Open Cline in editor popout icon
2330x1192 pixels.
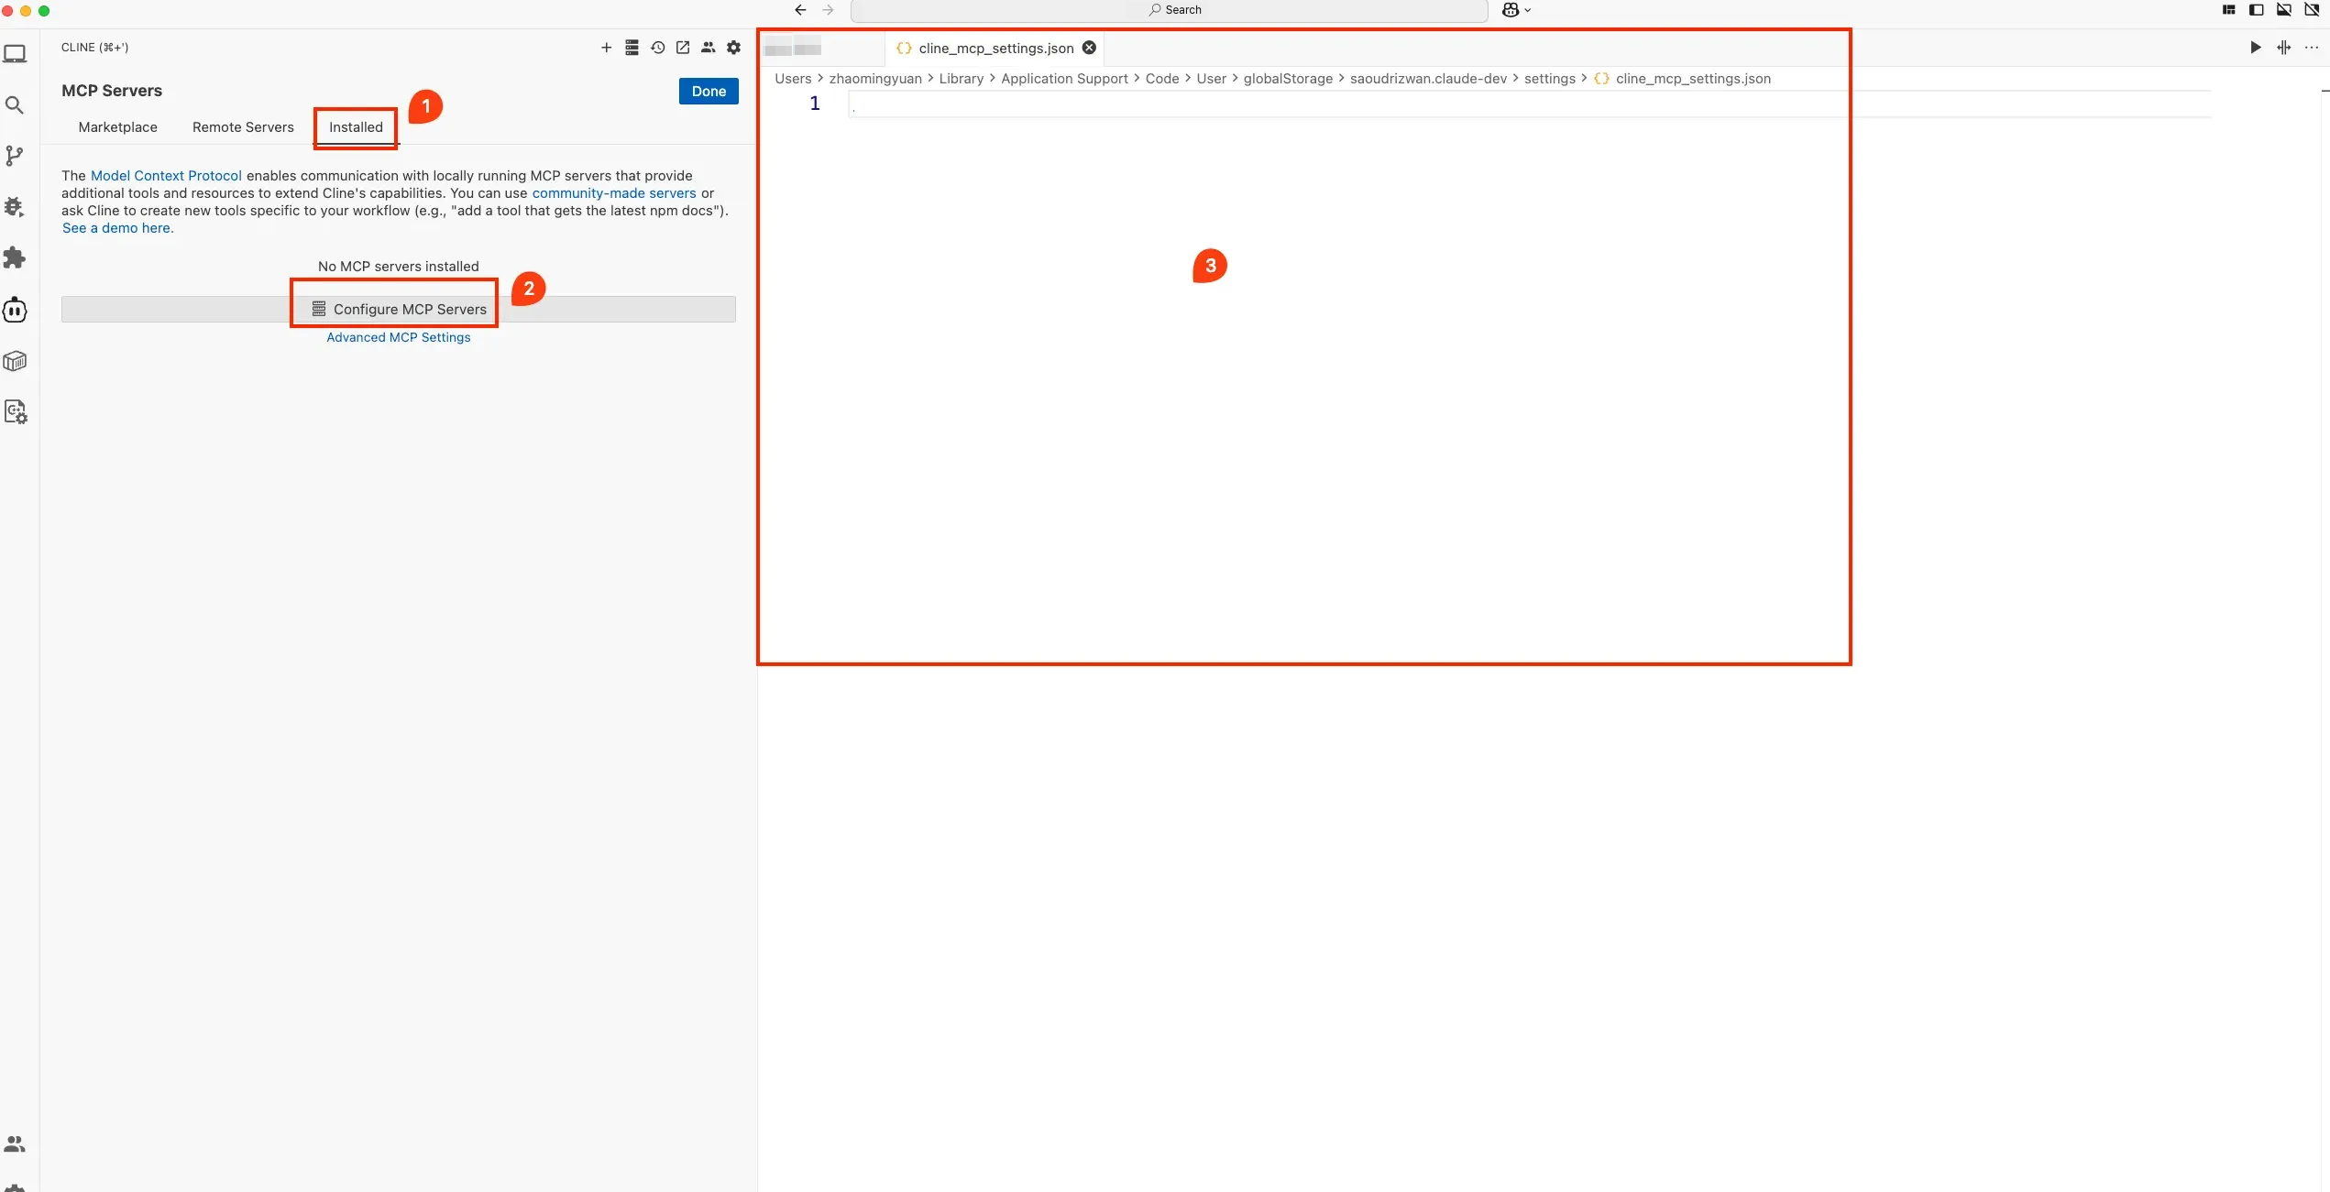point(683,48)
